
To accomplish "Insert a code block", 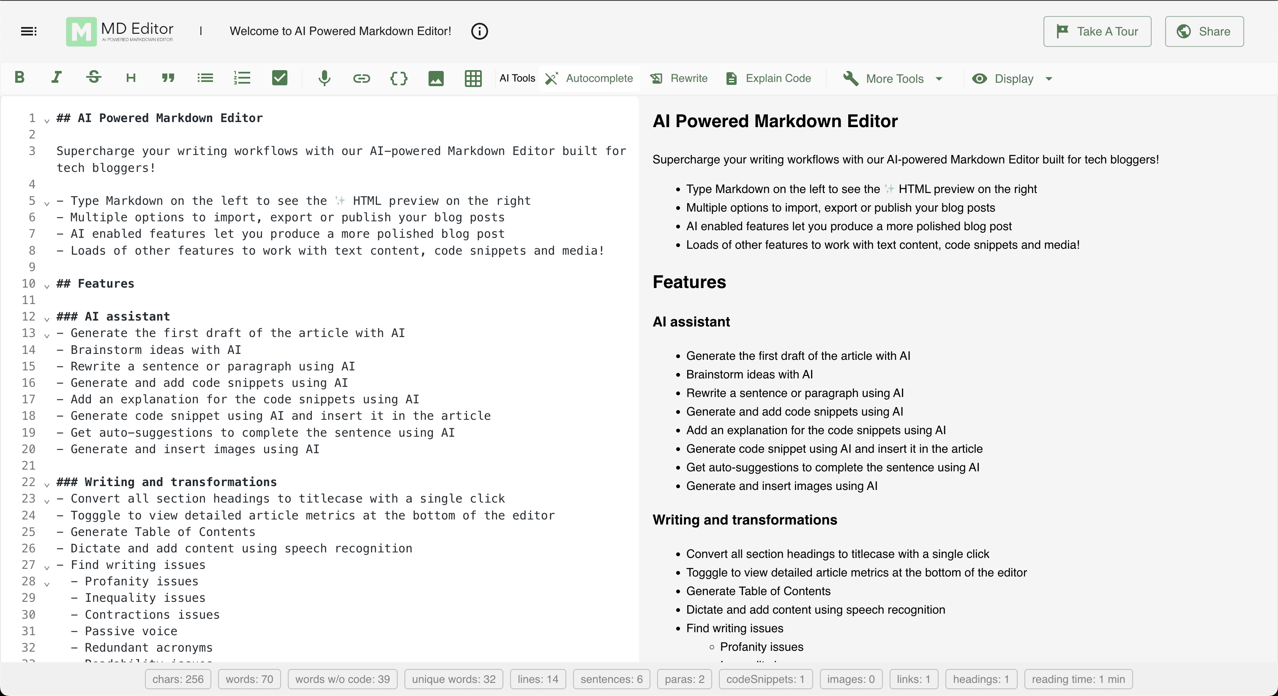I will click(399, 78).
